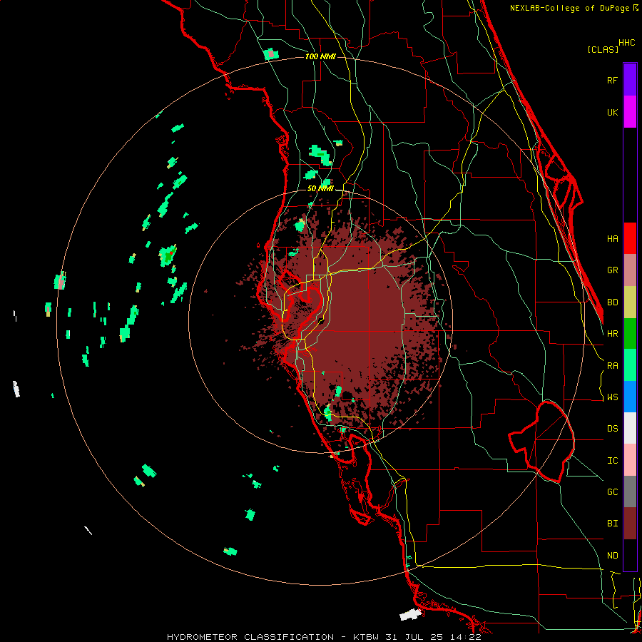Click the 14:22 timestamp
Screen dimensions: 642x642
(467, 637)
